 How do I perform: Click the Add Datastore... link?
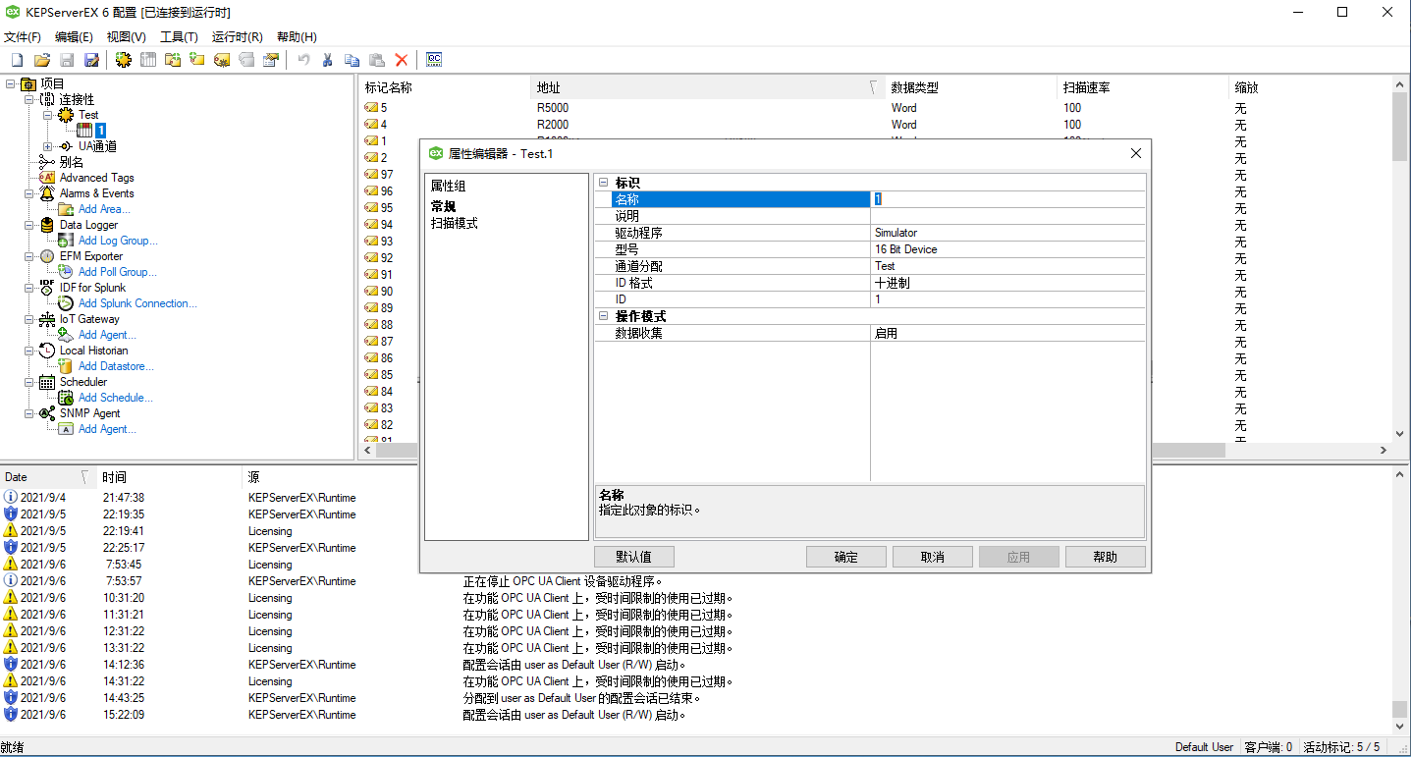click(116, 366)
